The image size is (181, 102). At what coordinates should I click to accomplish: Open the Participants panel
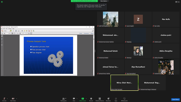pos(64,99)
